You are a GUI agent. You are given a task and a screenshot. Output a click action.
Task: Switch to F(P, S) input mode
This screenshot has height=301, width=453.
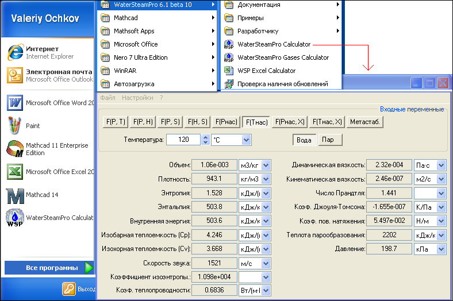(x=170, y=122)
